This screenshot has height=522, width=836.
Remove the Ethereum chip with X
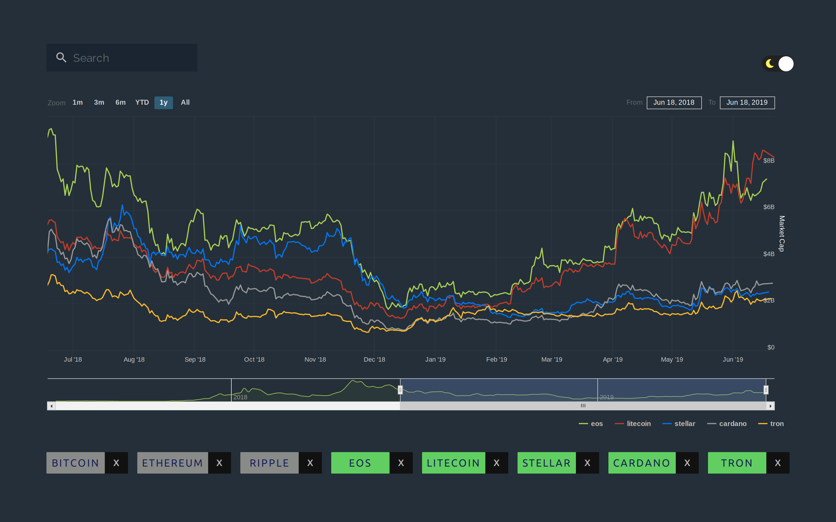(x=219, y=463)
